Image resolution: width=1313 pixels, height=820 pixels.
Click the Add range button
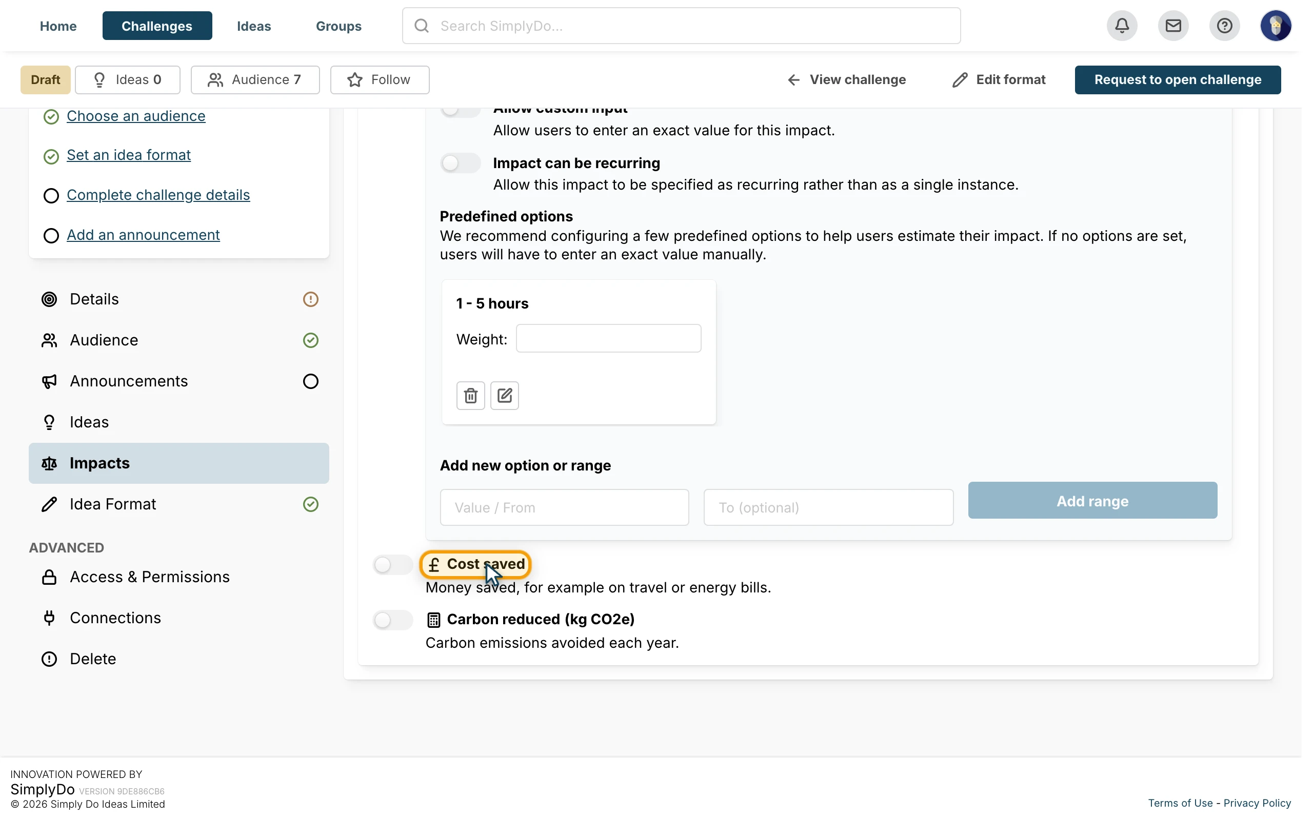point(1092,501)
